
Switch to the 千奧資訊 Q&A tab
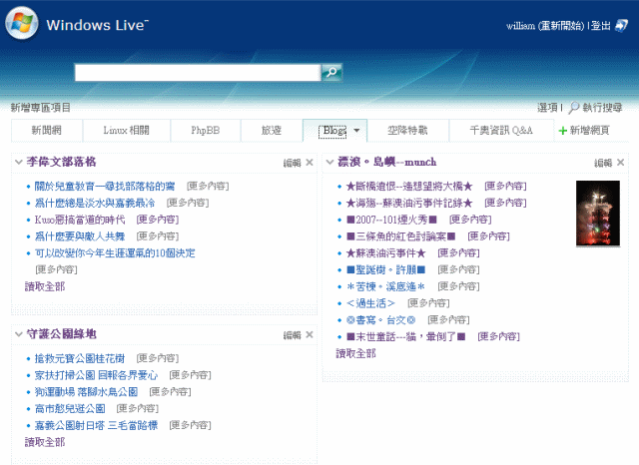[x=501, y=131]
